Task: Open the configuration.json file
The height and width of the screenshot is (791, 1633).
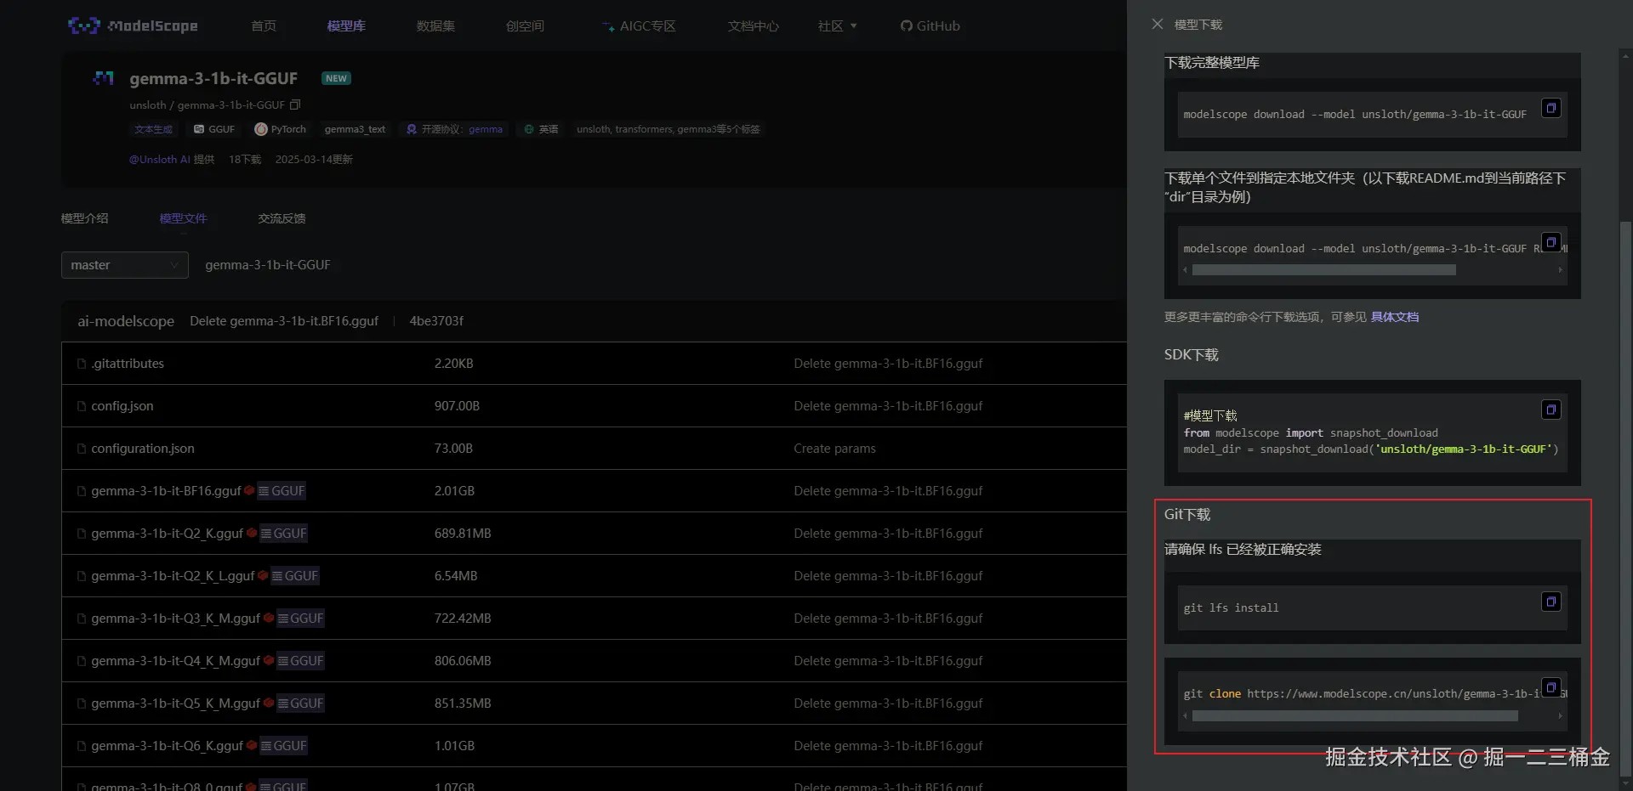Action: [x=143, y=449]
